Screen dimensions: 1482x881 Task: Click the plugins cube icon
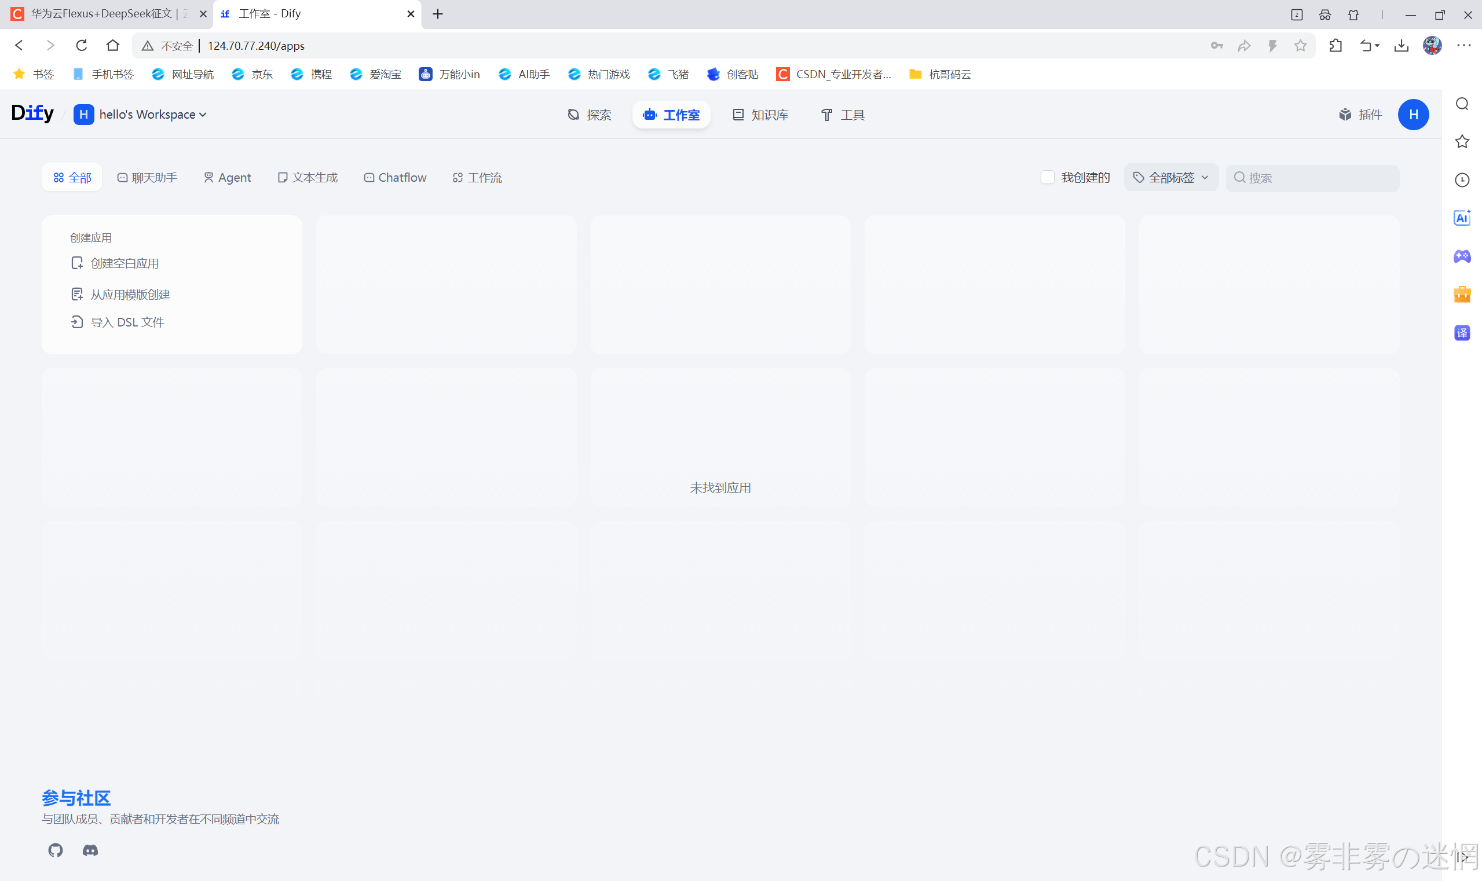pos(1345,115)
